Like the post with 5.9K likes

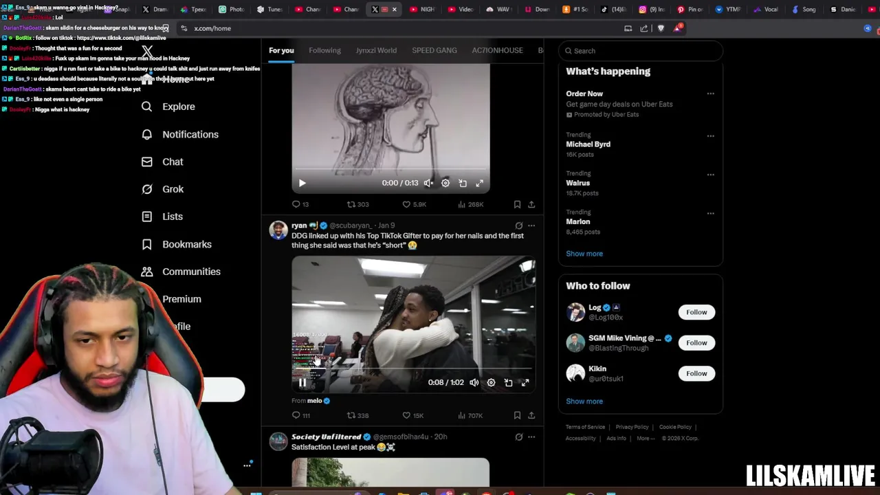(415, 204)
